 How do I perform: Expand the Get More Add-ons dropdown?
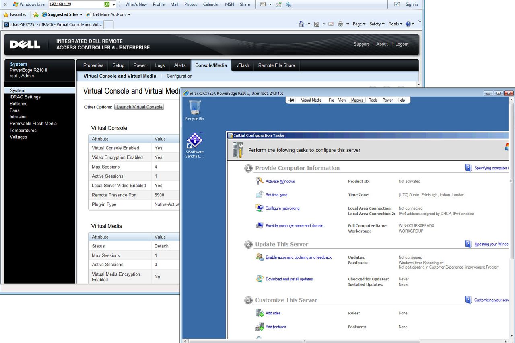(x=129, y=14)
